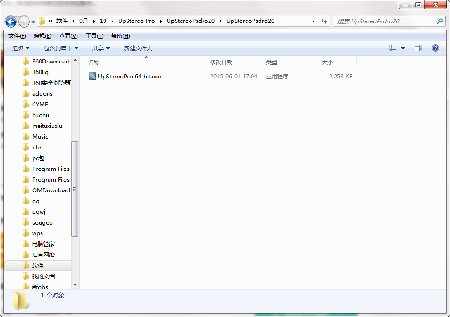Open the 文件(F) menu
The image size is (450, 317).
pyautogui.click(x=17, y=36)
